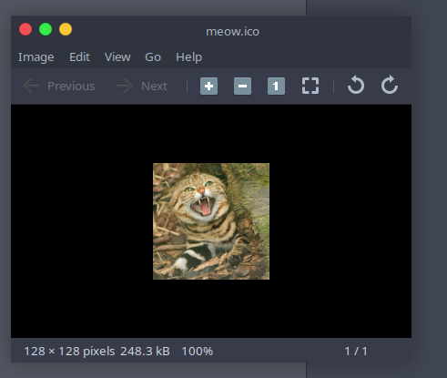The height and width of the screenshot is (378, 447).
Task: Click the cat image in viewer
Action: coord(211,221)
